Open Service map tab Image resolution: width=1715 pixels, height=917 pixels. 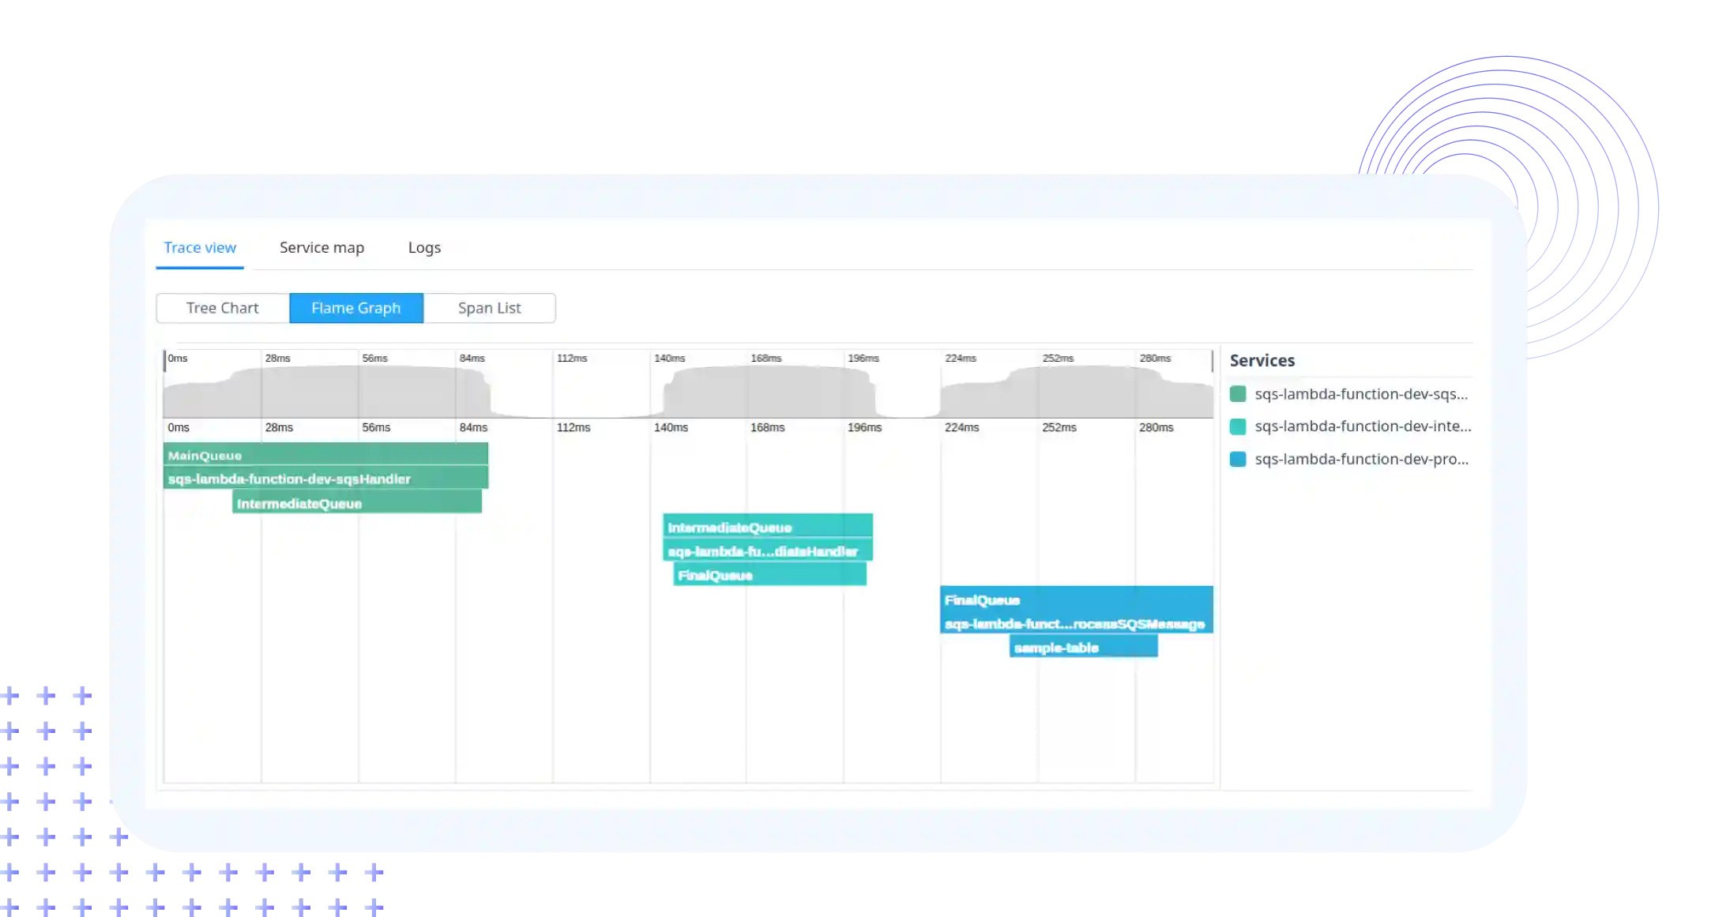322,247
